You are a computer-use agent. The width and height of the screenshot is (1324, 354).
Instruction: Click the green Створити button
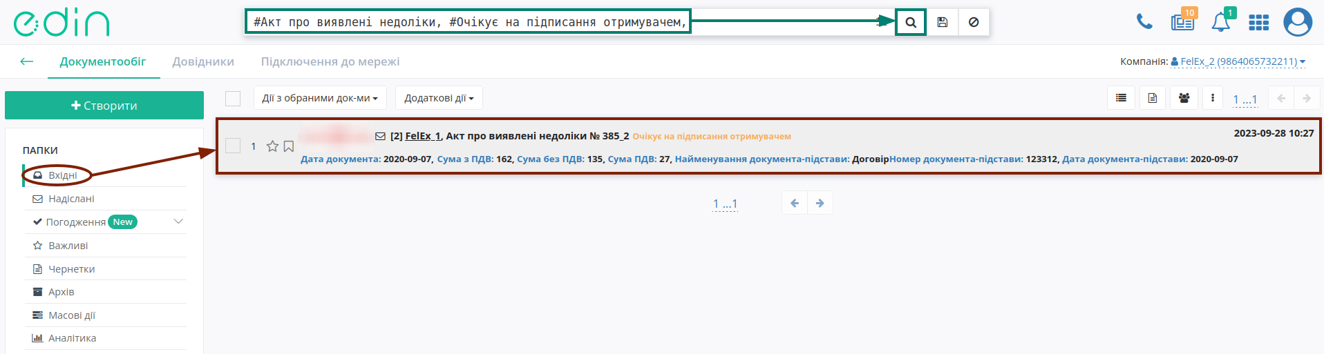pyautogui.click(x=104, y=106)
